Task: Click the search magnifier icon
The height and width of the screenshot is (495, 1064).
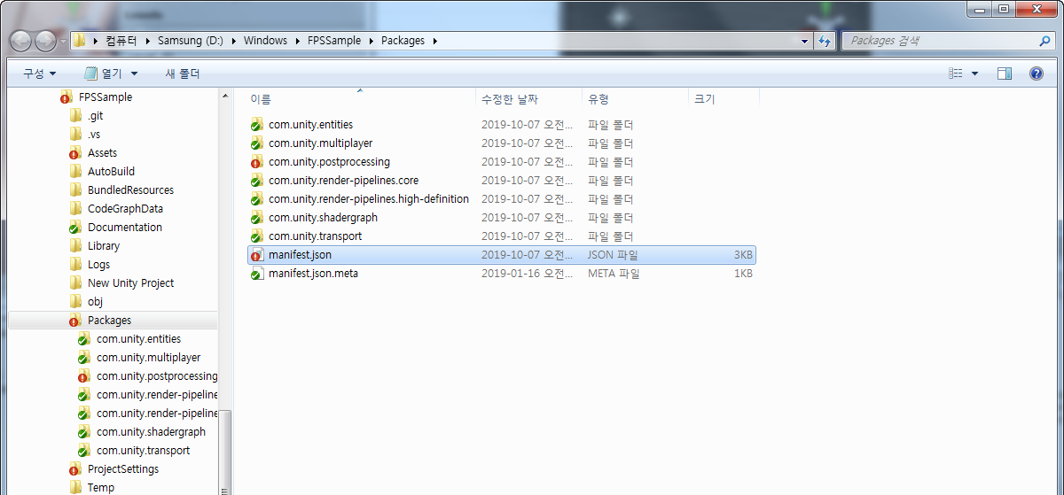Action: tap(1044, 41)
